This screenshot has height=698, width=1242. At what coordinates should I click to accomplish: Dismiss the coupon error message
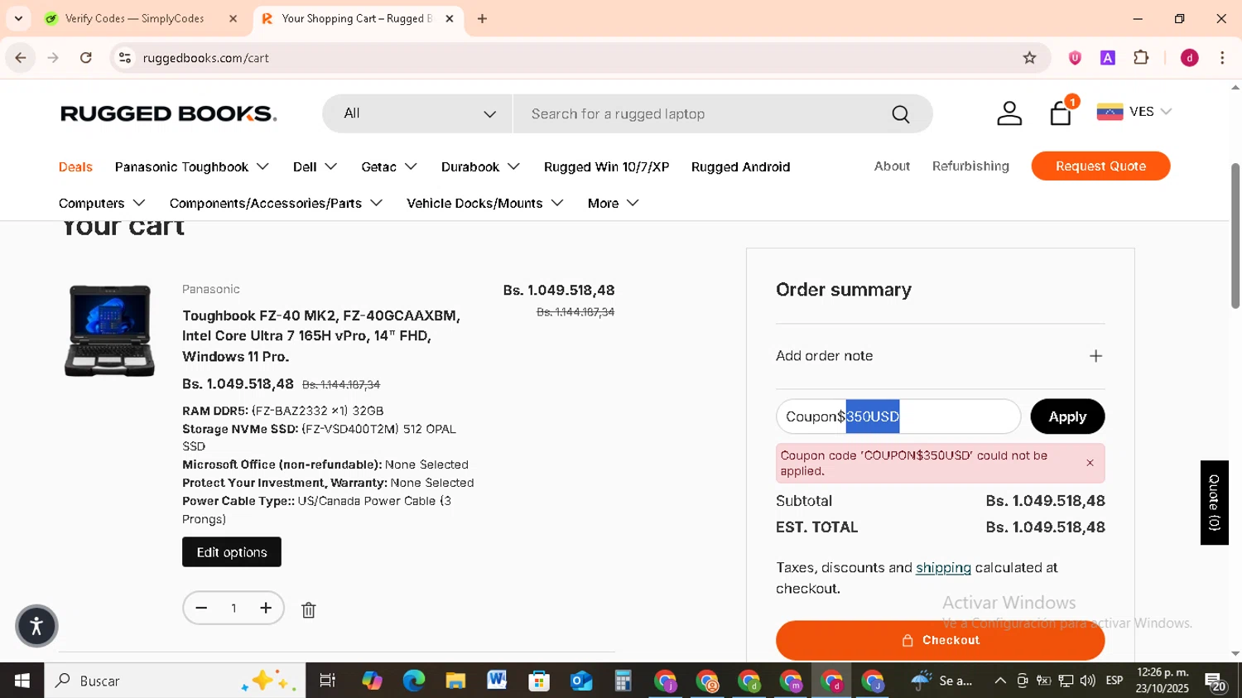coord(1090,463)
